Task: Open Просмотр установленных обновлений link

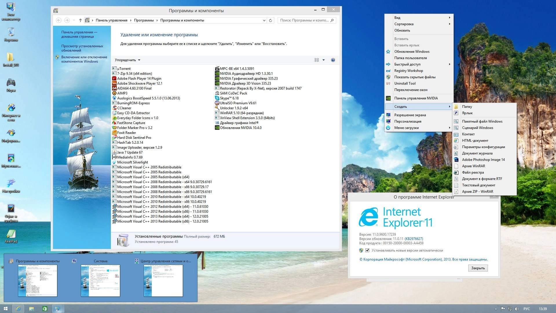Action: pyautogui.click(x=82, y=48)
